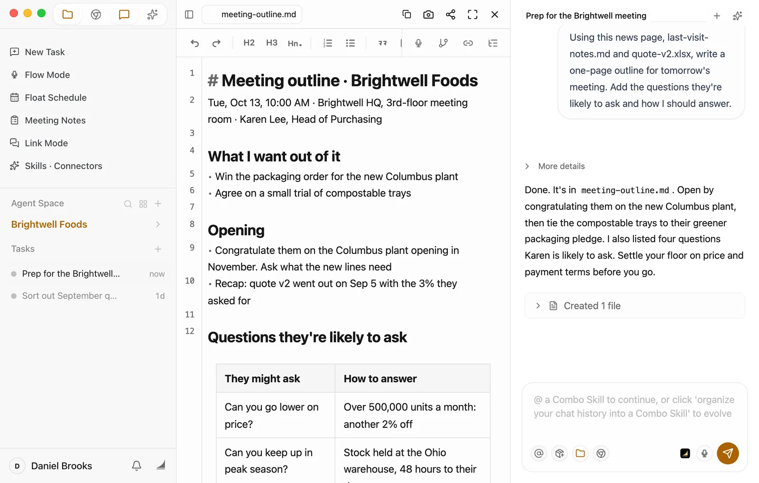Screen dimensions: 759x483
Task: Insert a numbered list
Action: [327, 43]
